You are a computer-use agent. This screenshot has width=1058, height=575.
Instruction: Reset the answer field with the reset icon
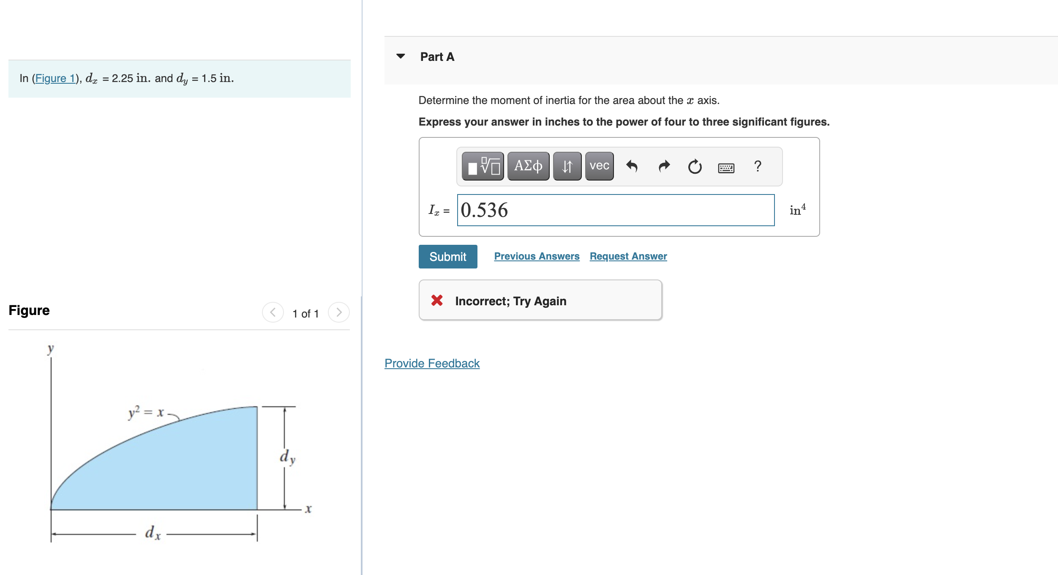[695, 166]
